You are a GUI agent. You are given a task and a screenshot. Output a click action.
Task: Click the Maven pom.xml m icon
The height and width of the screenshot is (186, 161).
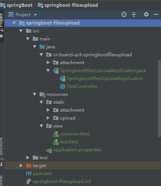(29, 174)
